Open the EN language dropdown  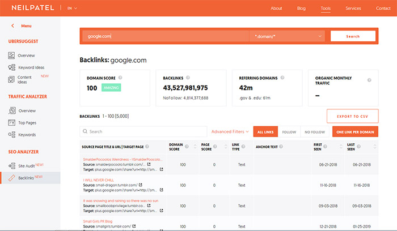[72, 8]
